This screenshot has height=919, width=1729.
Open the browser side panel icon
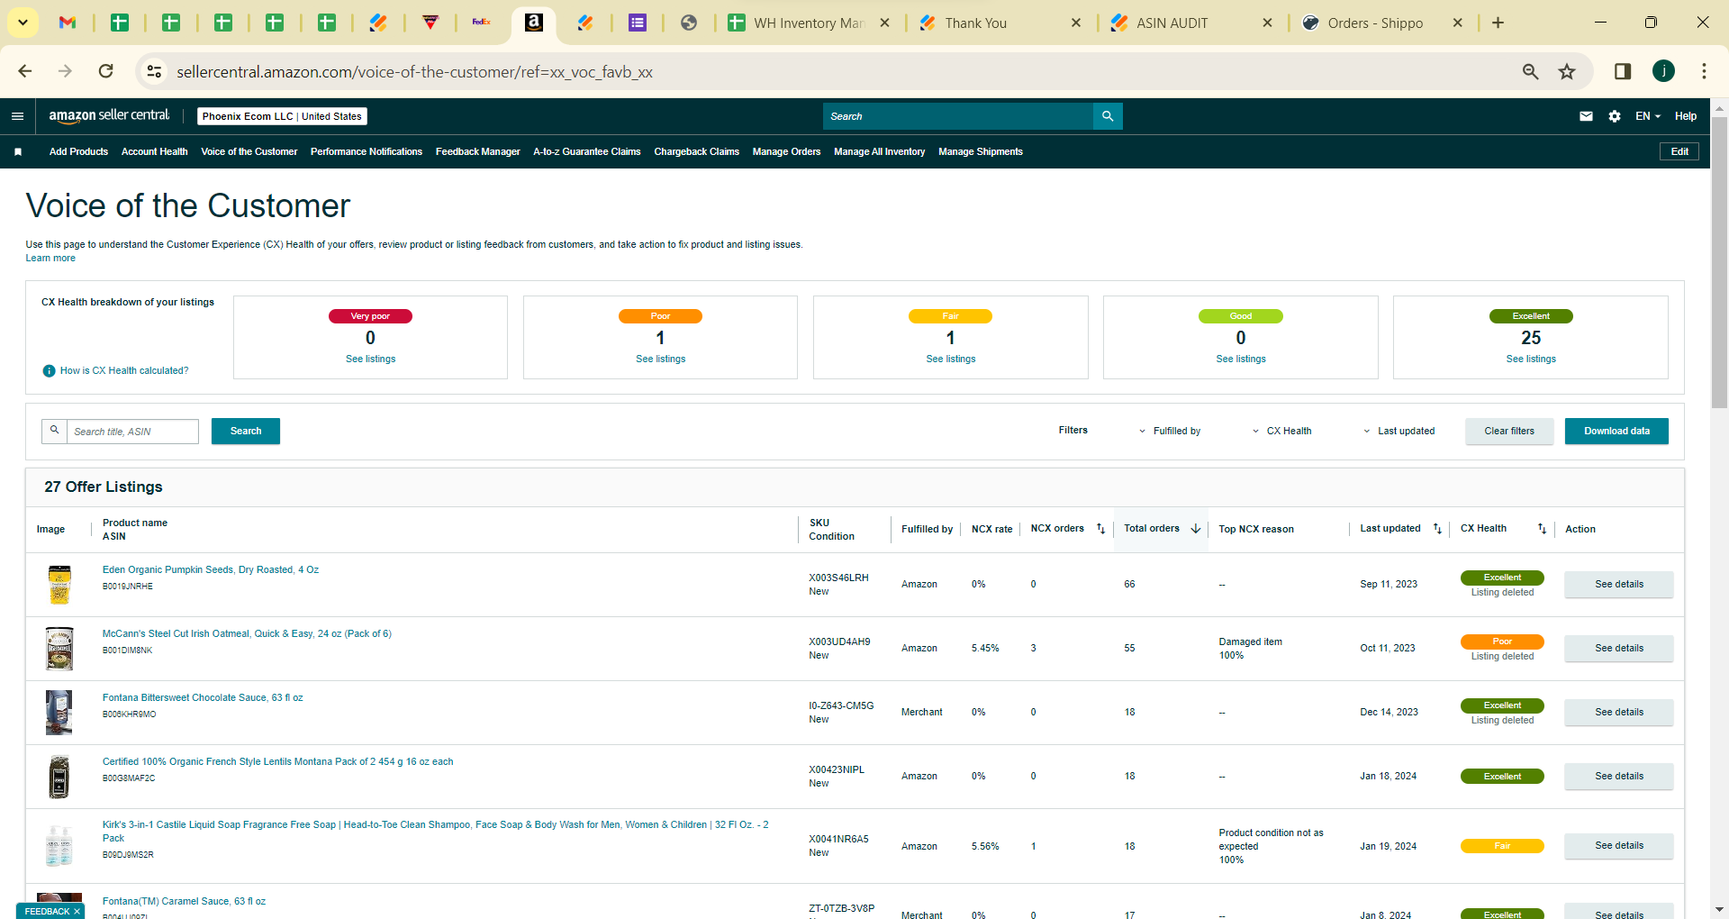1623,71
